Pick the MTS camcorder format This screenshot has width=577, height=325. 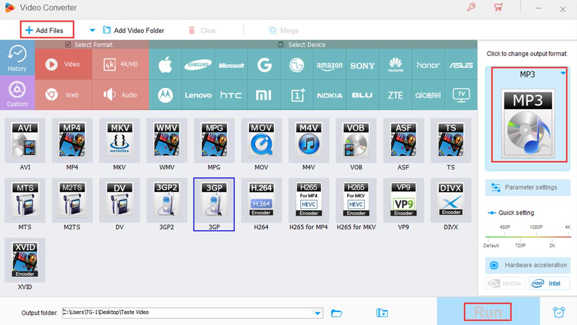point(25,200)
